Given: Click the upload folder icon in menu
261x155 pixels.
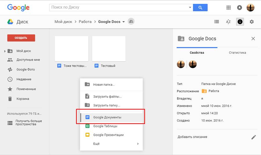Looking at the screenshot, I should click(87, 105).
